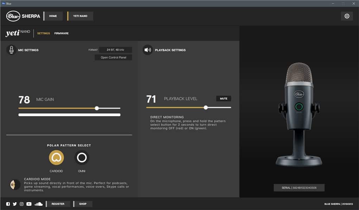Click the serial number field

299,187
